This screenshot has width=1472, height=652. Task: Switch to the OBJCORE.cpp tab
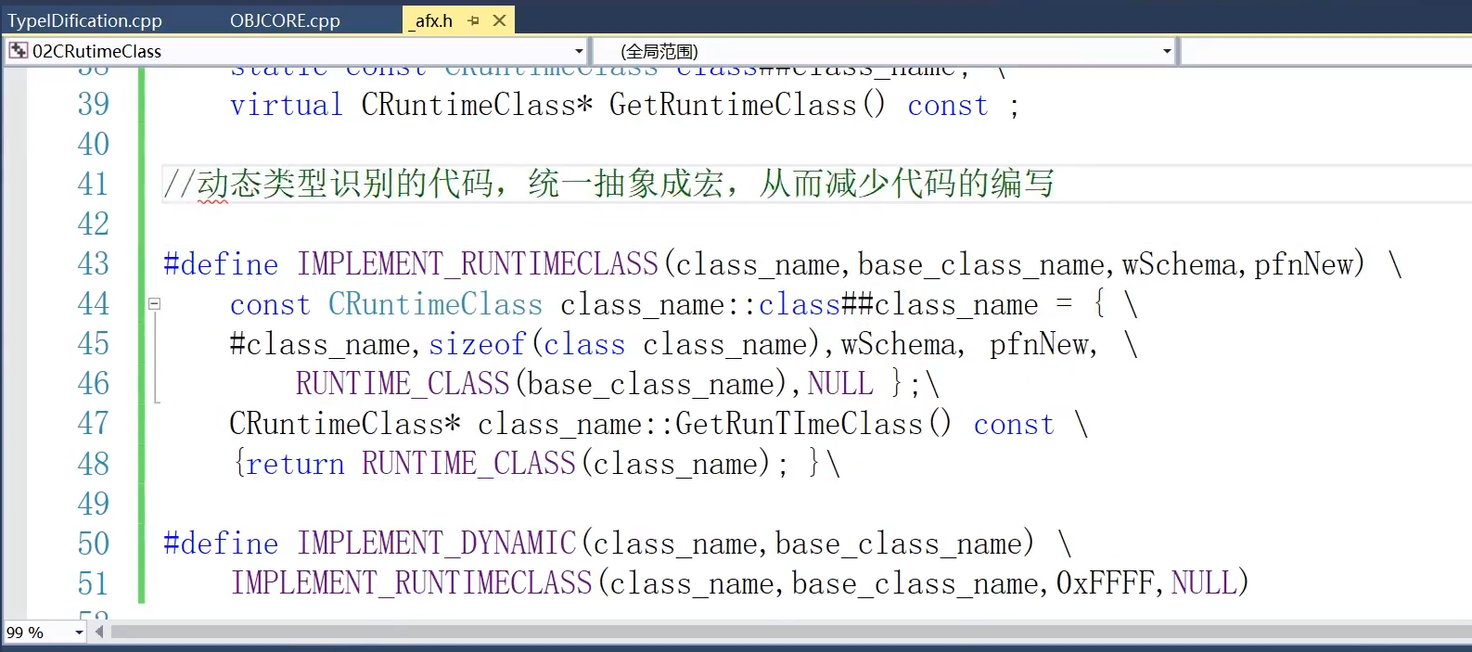286,20
